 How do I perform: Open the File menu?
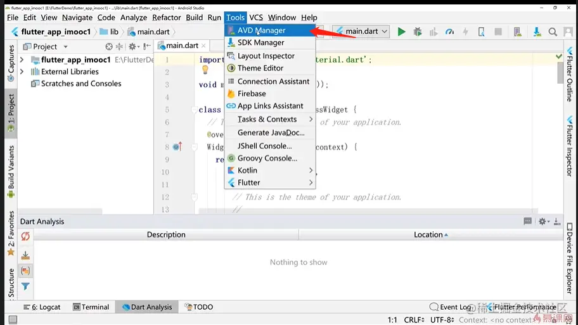[x=13, y=17]
